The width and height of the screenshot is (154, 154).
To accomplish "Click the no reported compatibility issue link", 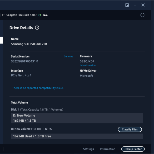I will 38,88.
